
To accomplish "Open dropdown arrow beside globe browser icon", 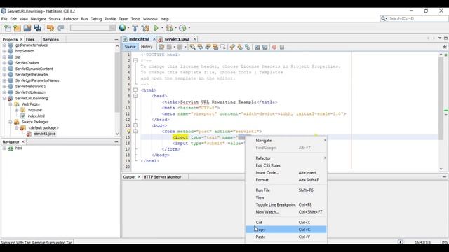I will [x=128, y=28].
